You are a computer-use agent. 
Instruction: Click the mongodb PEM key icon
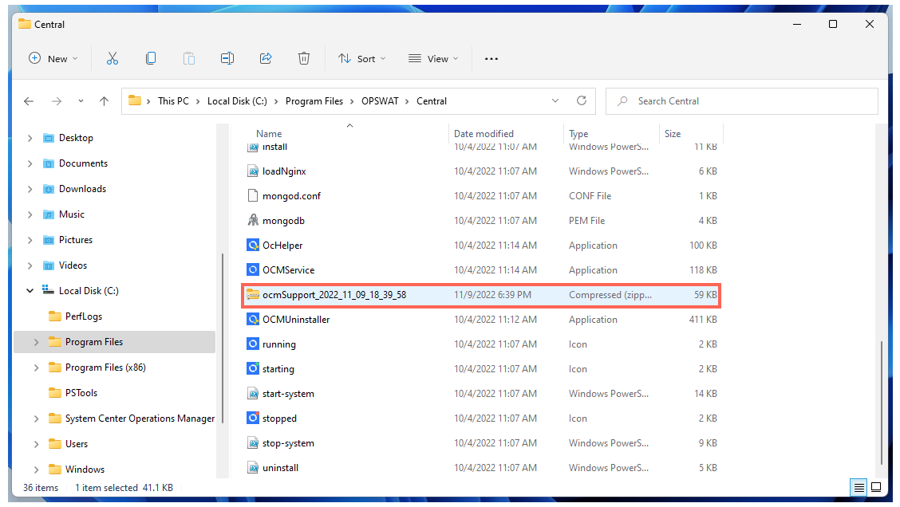pos(253,220)
